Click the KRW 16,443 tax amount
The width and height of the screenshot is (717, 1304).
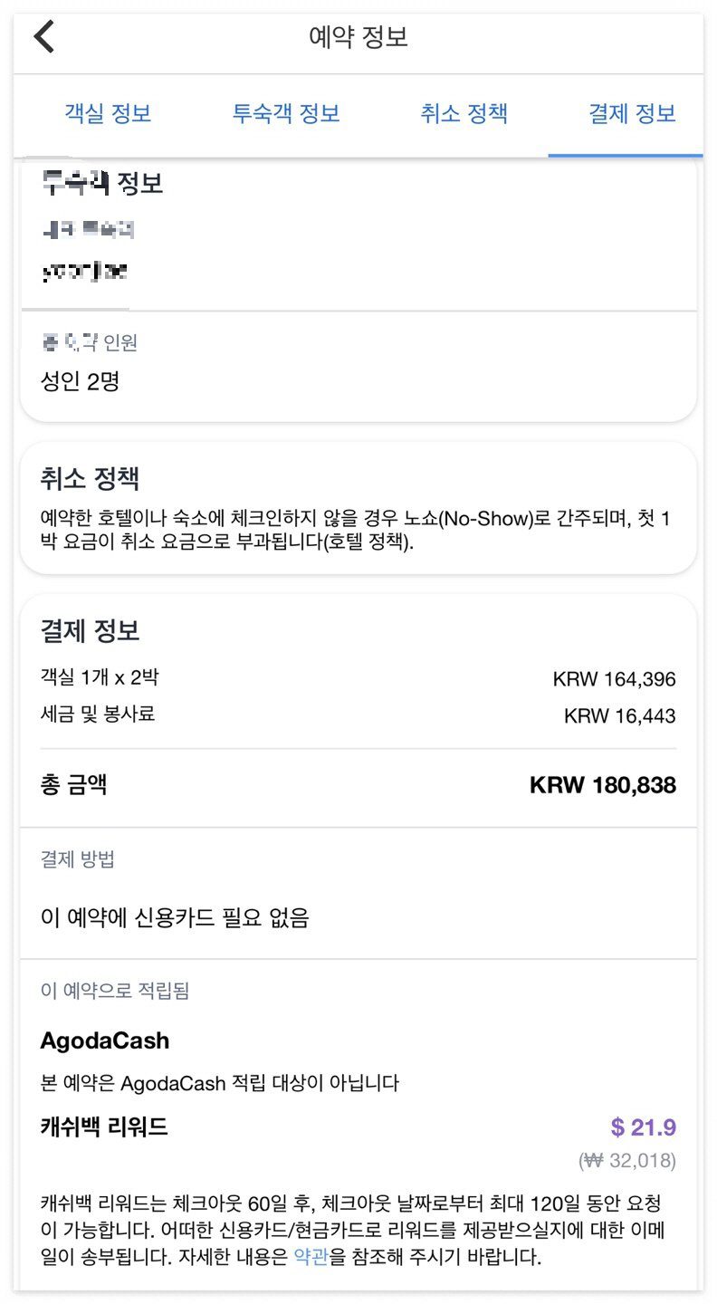tap(619, 716)
